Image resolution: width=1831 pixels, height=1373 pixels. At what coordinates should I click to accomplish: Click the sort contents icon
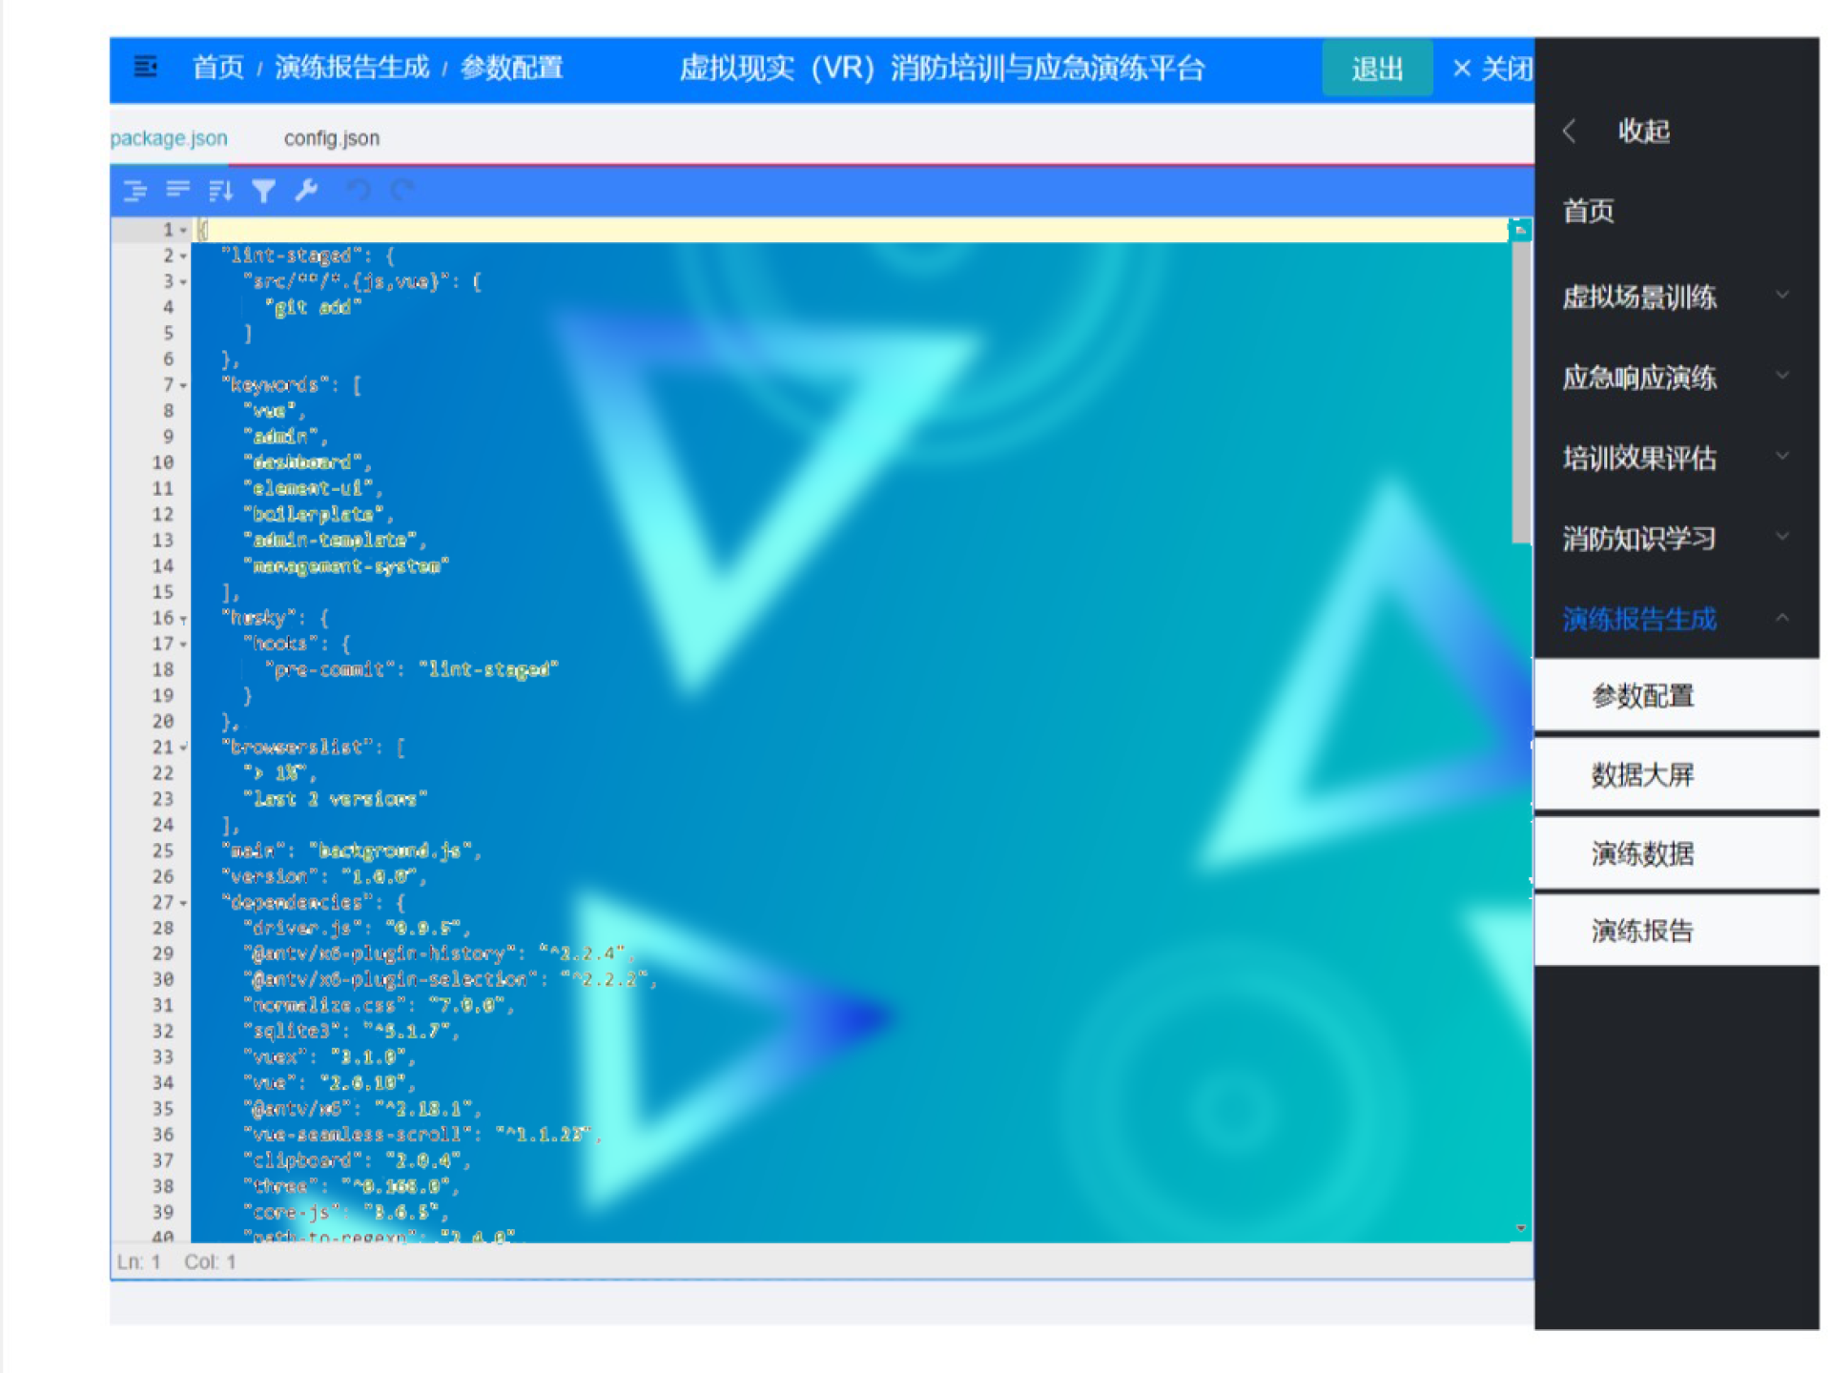pos(220,191)
